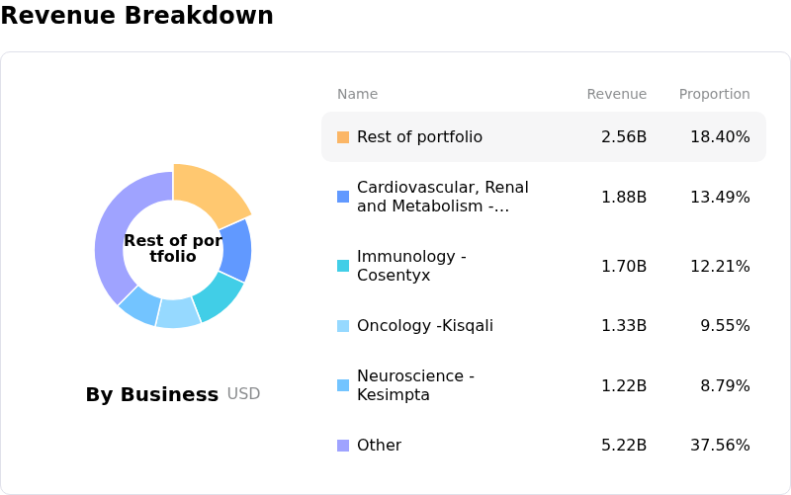Viewport: 791px width, 495px height.
Task: Click the blue Cardiovascular legend swatch
Action: click(343, 197)
